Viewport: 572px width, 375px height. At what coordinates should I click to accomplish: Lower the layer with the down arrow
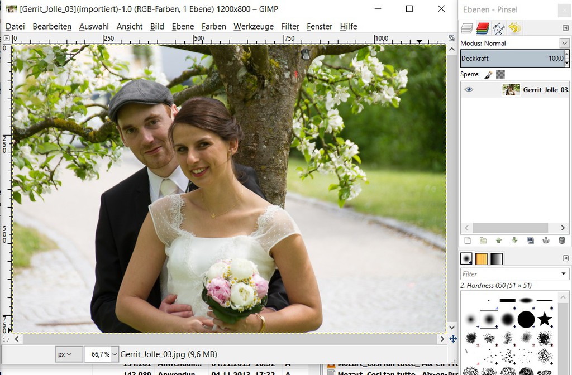[514, 240]
